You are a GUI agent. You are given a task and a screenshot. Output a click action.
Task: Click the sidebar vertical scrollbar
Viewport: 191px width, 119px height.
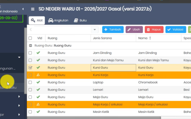pyautogui.click(x=25, y=61)
